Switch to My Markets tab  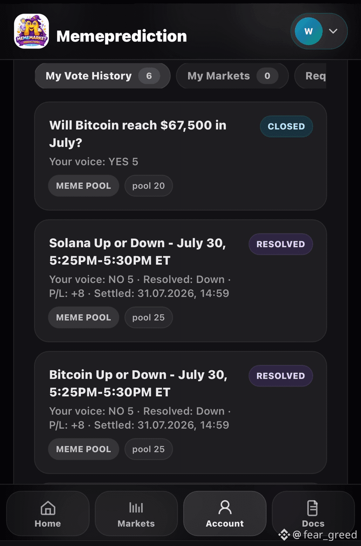pos(232,76)
